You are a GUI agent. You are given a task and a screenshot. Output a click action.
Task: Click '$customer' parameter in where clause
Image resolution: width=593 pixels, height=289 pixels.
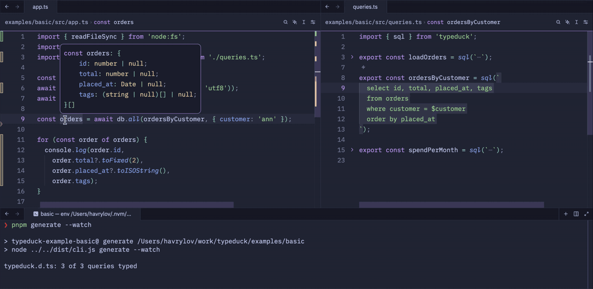pyautogui.click(x=449, y=109)
